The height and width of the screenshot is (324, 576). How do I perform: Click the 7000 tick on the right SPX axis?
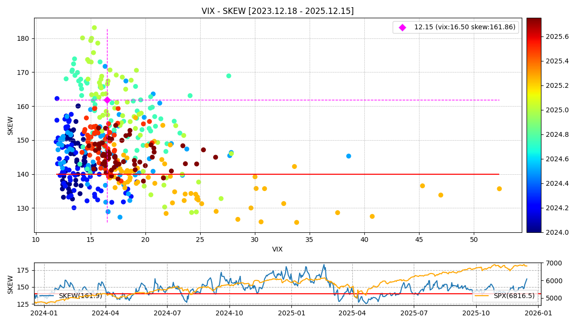[x=551, y=263]
